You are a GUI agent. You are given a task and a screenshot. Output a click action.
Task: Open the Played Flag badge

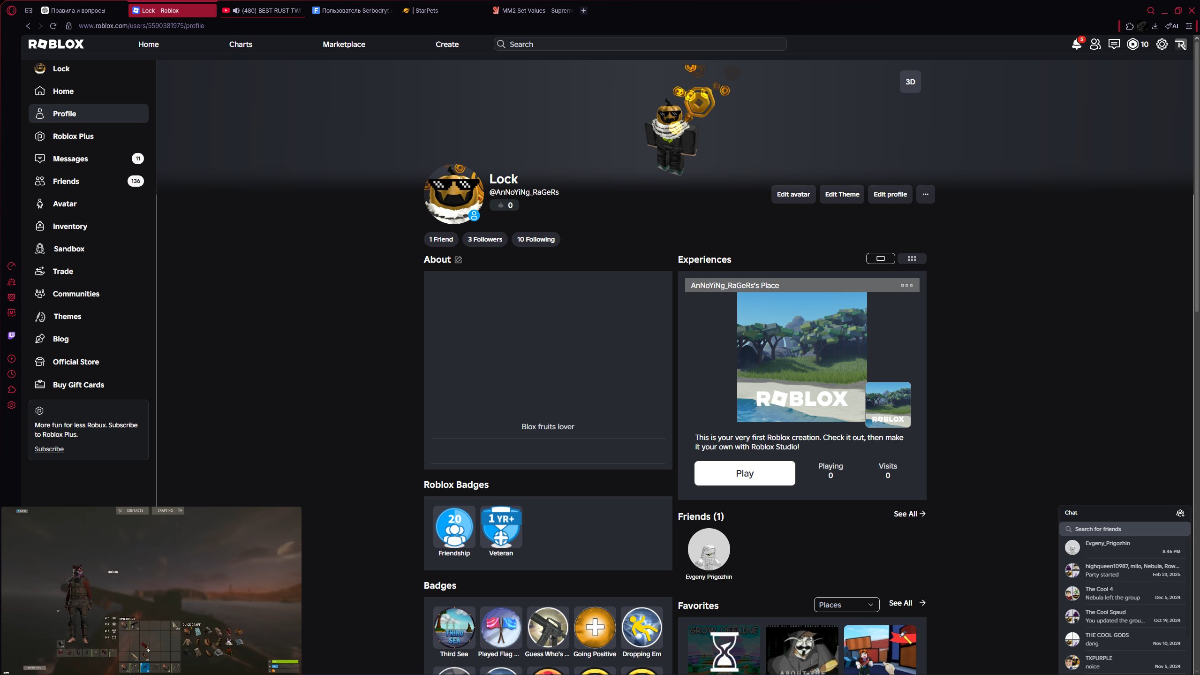click(501, 628)
